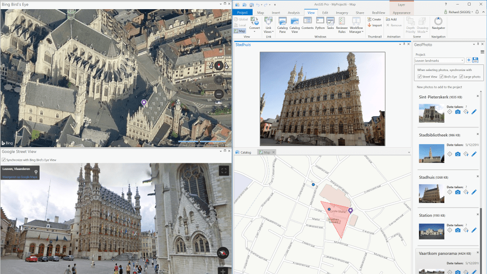Image resolution: width=487 pixels, height=274 pixels.
Task: Toggle Bird's Eye synchronization checkbox
Action: coord(441,77)
